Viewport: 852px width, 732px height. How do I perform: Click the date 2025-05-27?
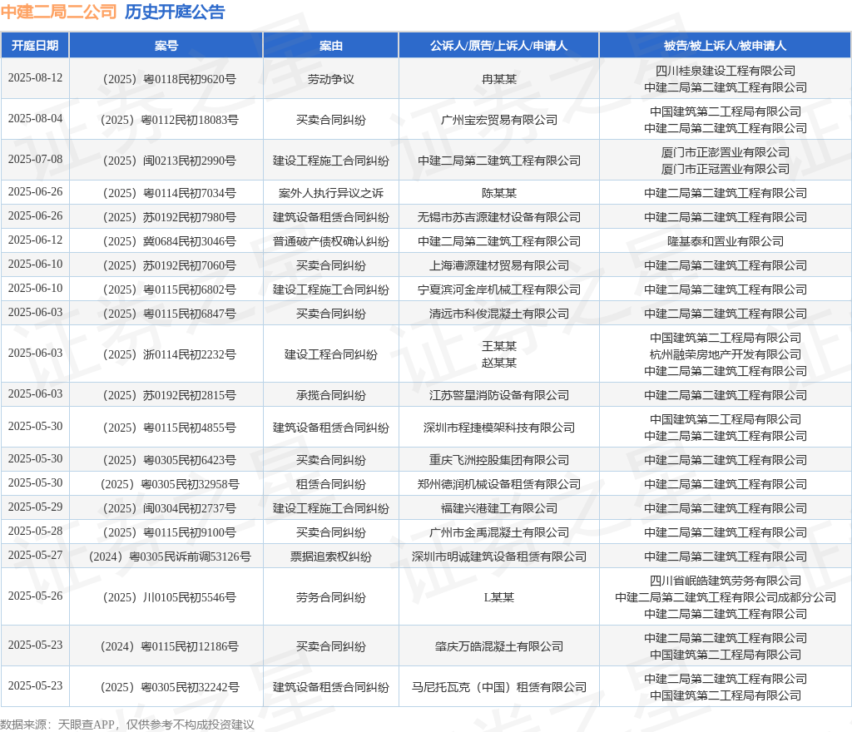tap(35, 555)
